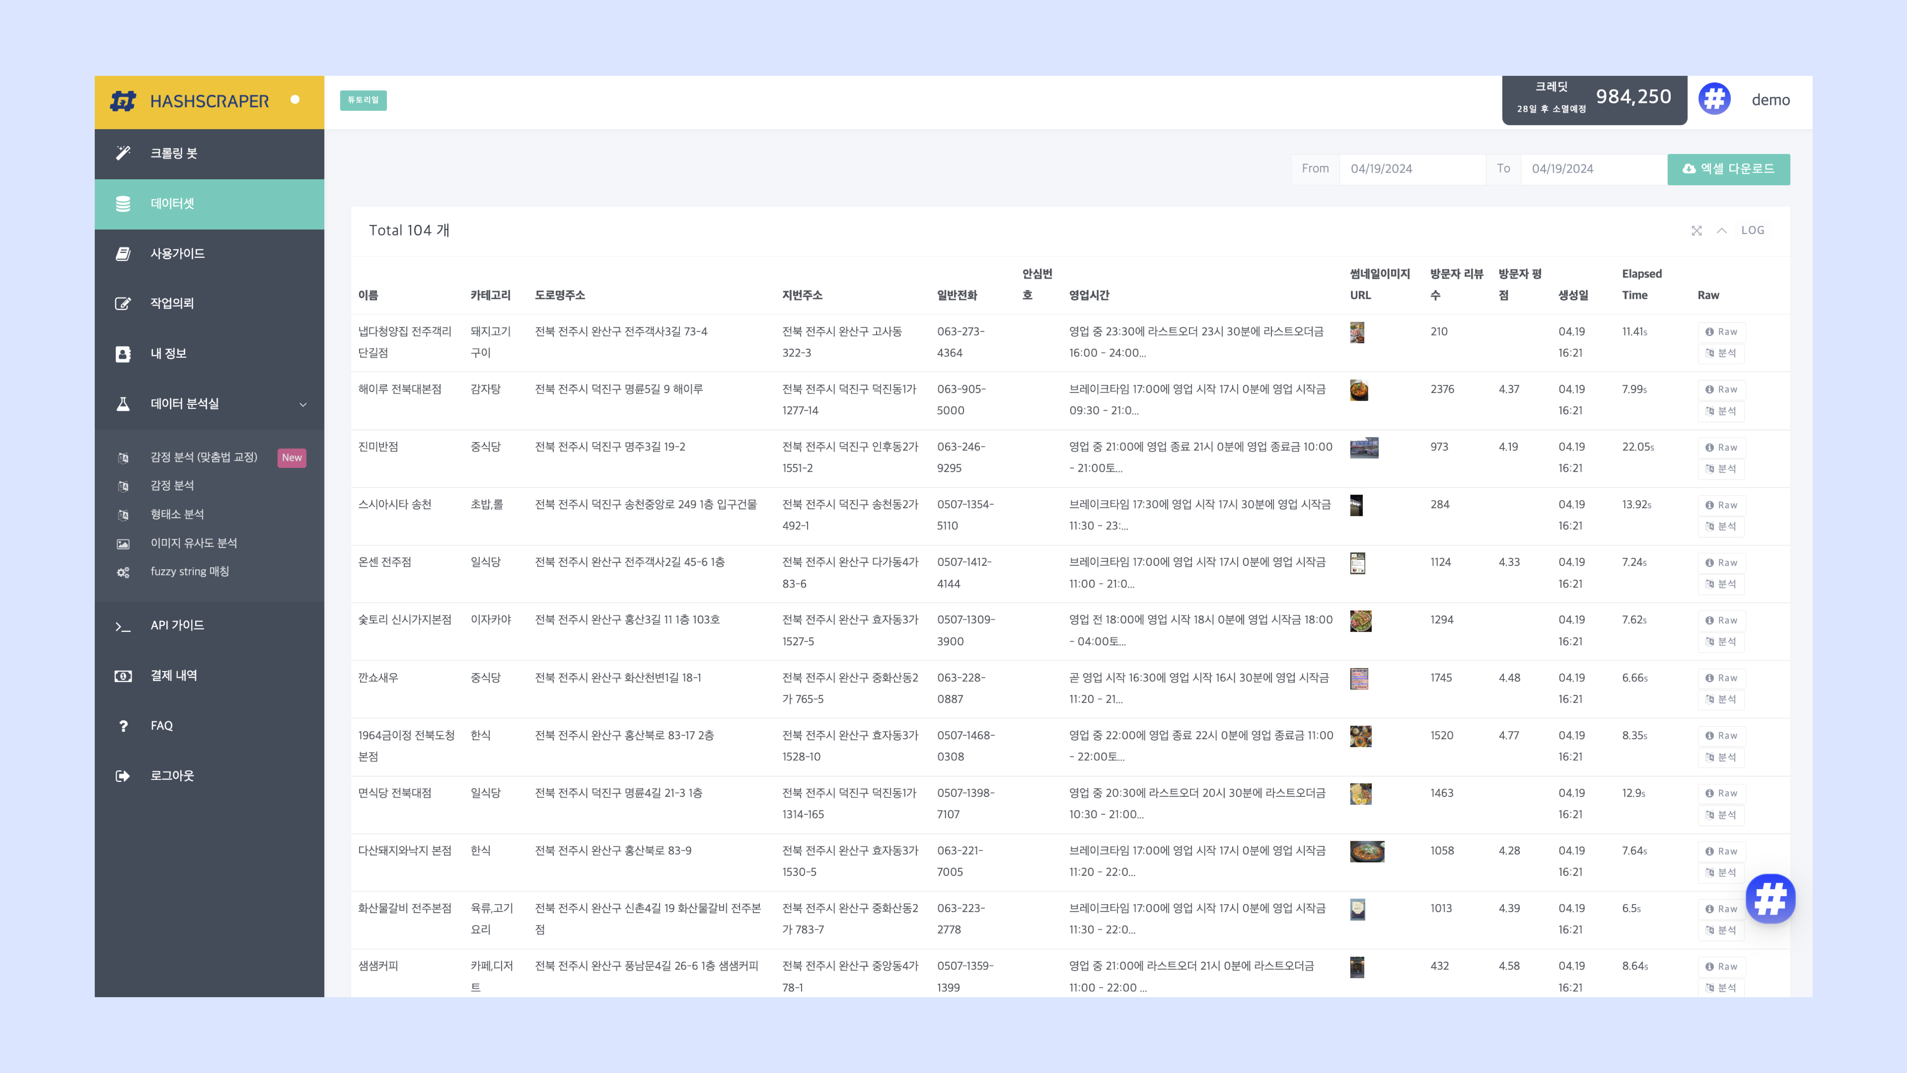
Task: Collapse the Total 104 개 panel chevron
Action: (x=1722, y=231)
